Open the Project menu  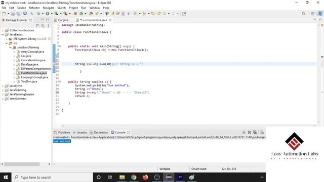(73, 8)
